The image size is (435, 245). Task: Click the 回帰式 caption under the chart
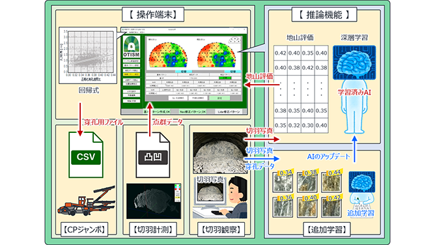[89, 90]
